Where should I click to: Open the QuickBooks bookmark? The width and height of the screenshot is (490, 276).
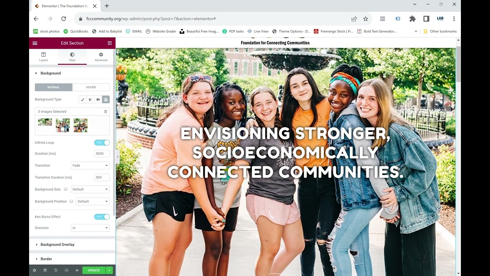[76, 31]
